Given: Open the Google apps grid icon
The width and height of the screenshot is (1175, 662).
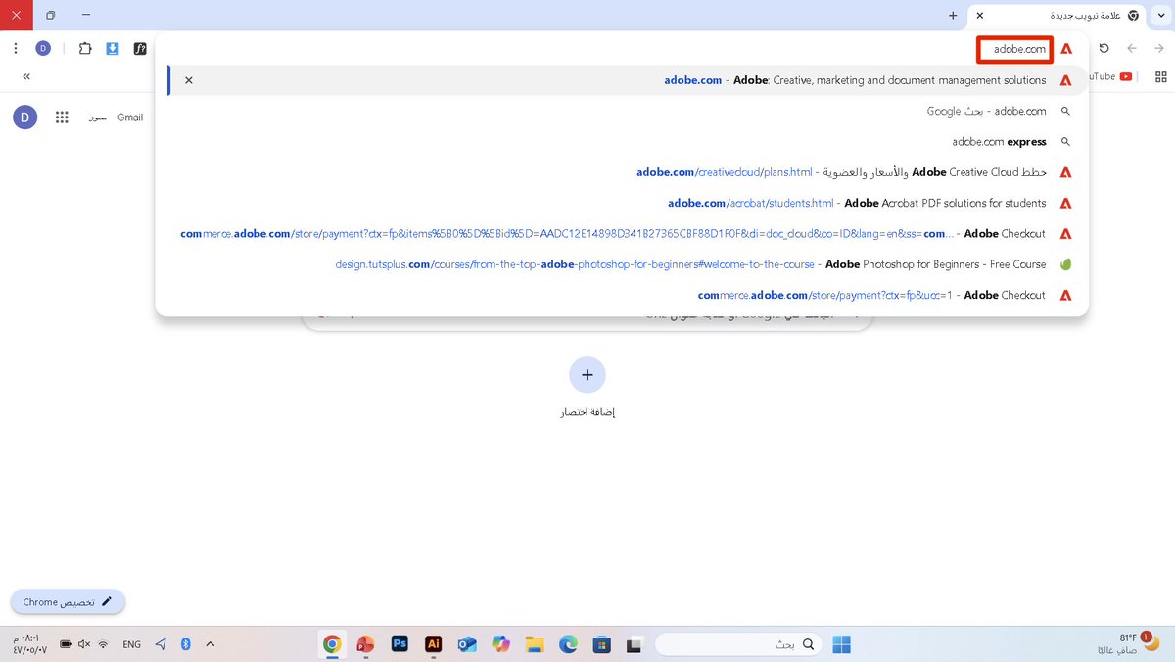Looking at the screenshot, I should click(62, 118).
